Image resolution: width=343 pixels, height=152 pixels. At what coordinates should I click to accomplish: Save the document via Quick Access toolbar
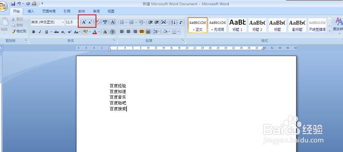[13, 3]
